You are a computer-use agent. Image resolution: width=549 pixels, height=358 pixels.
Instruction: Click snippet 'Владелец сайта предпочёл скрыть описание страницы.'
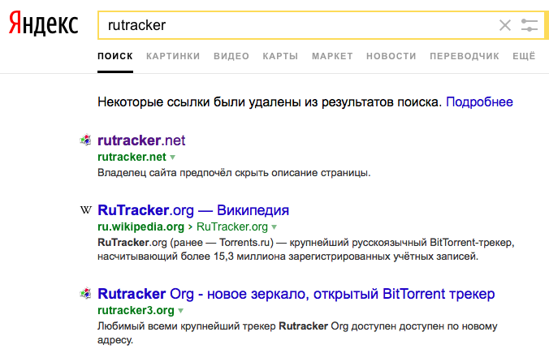pos(234,173)
